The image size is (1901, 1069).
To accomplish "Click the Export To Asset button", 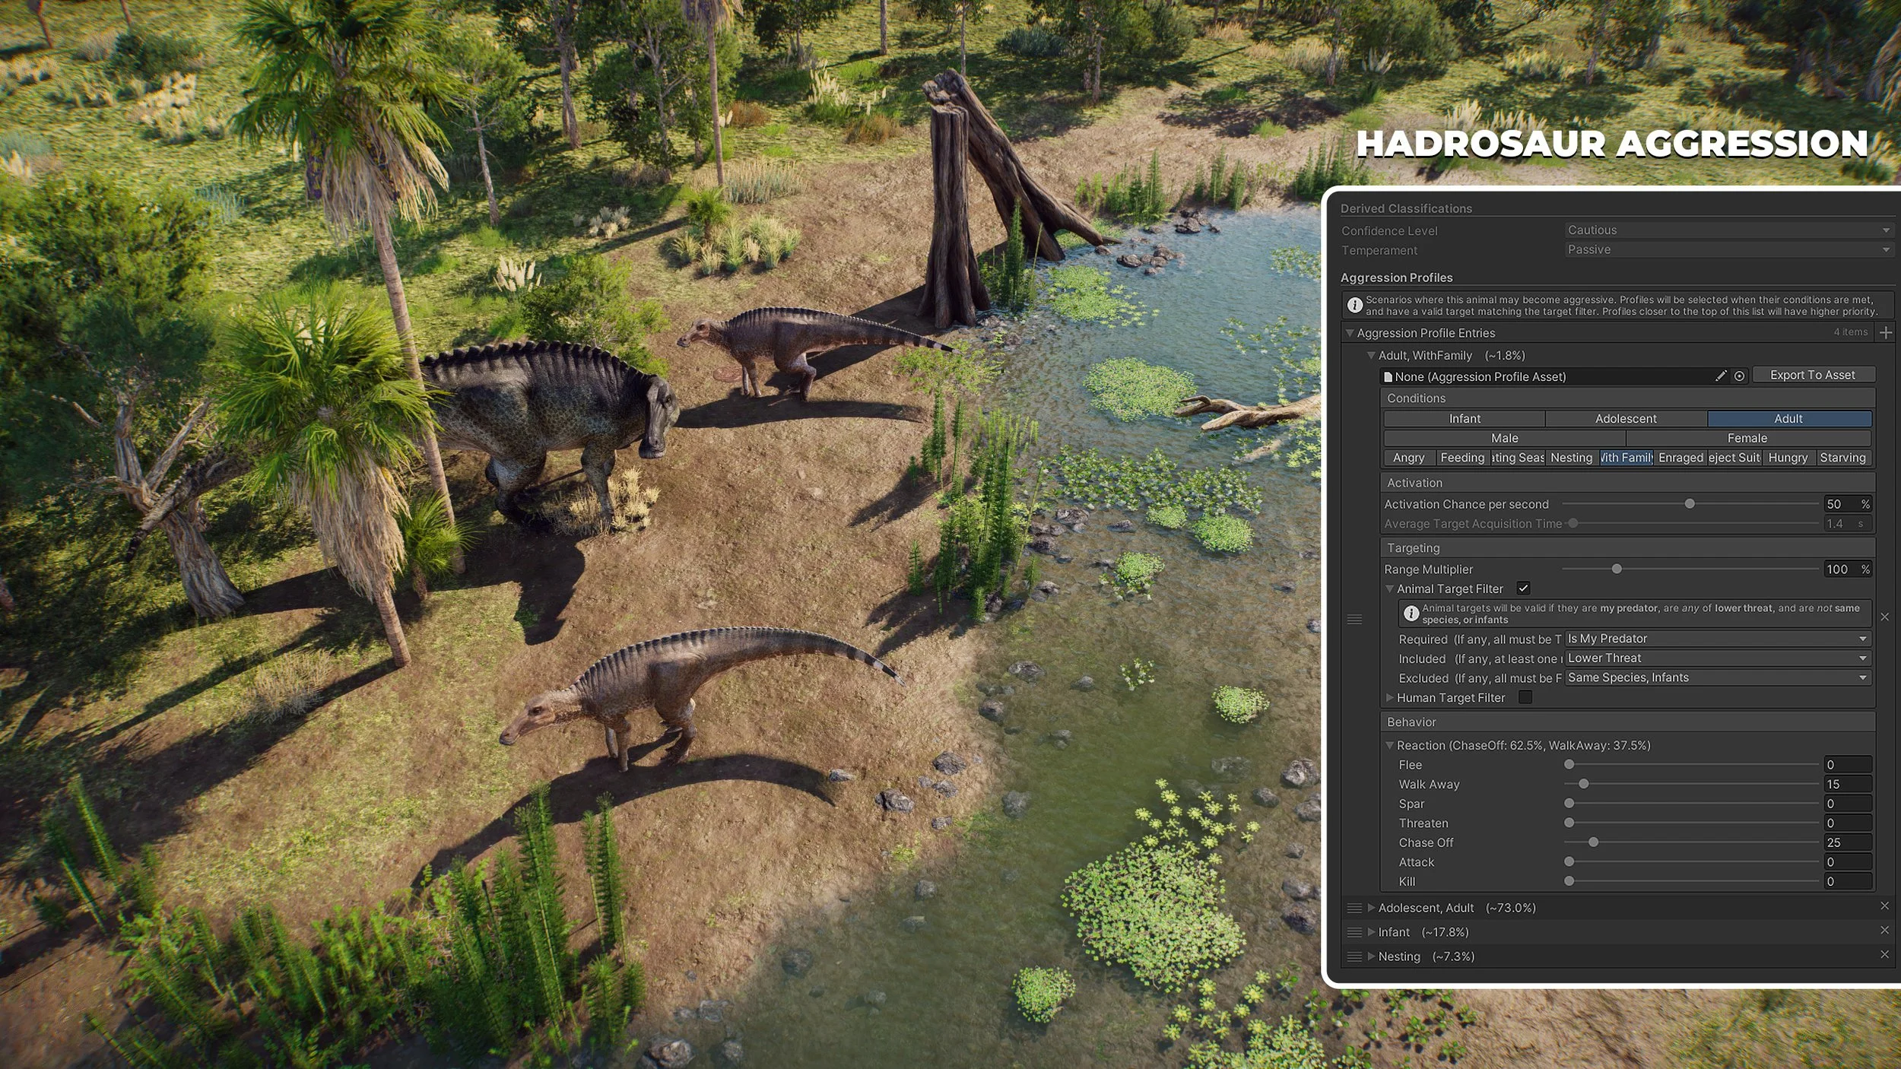I will coord(1812,375).
